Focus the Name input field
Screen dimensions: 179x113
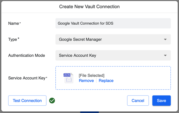113,23
